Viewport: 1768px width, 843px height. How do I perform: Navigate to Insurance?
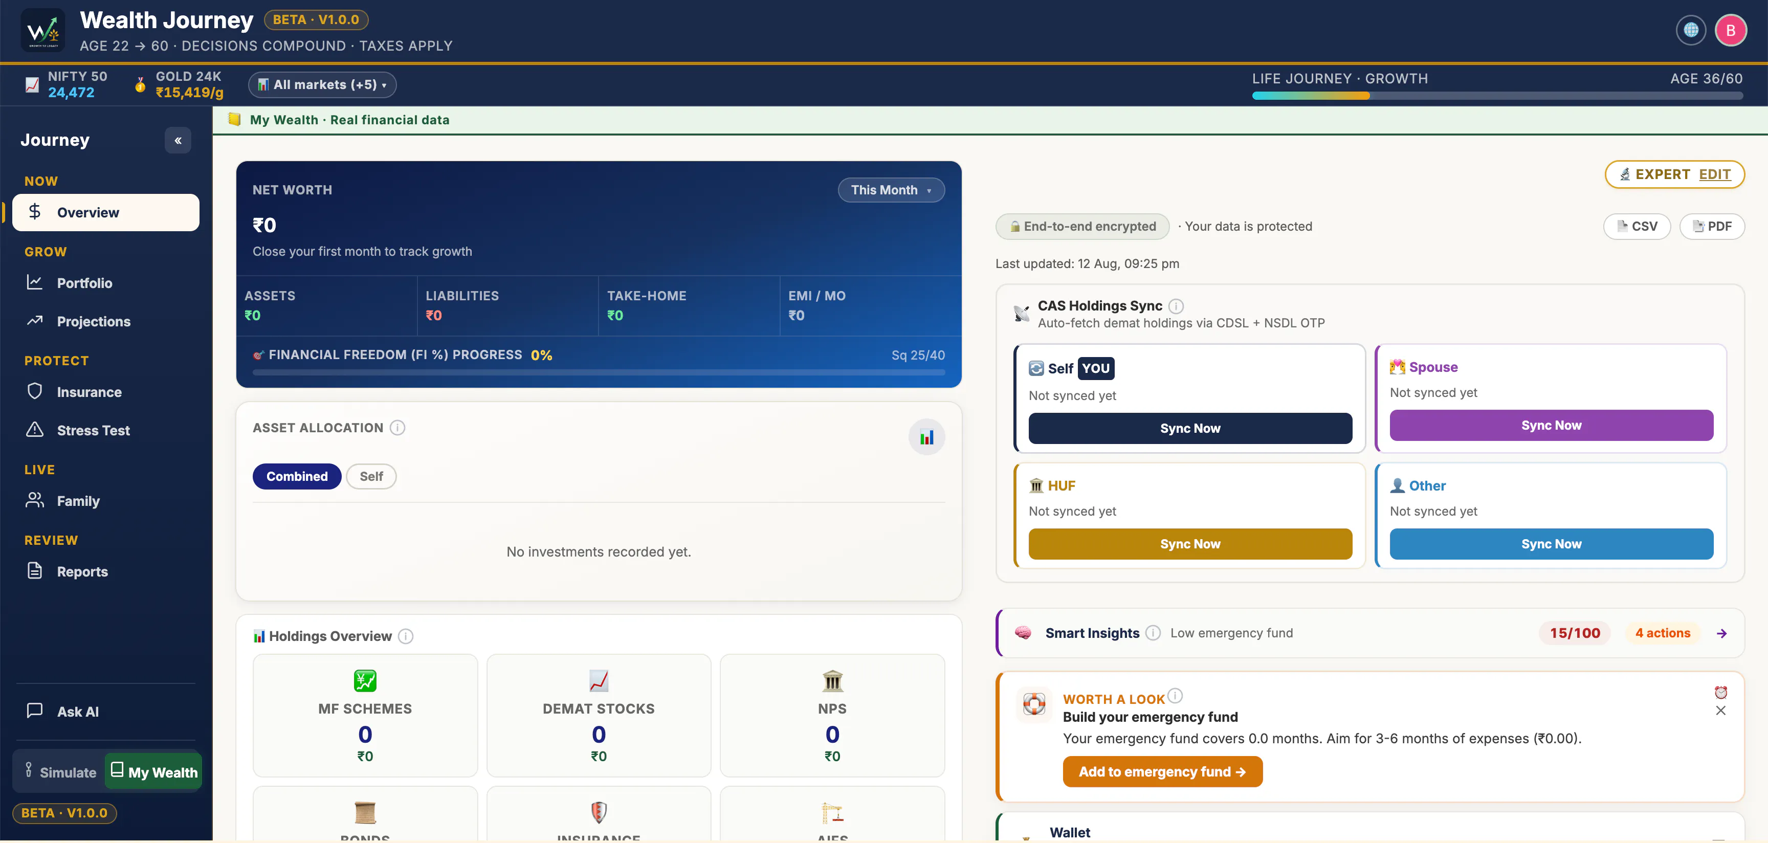106,392
